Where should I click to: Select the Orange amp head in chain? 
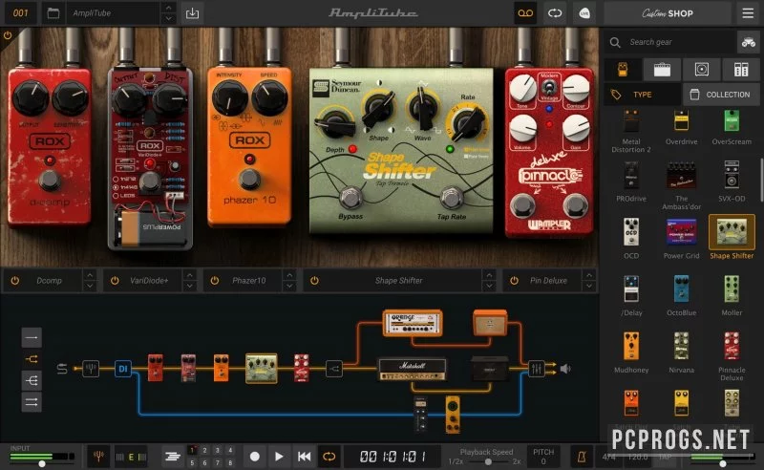[x=413, y=323]
